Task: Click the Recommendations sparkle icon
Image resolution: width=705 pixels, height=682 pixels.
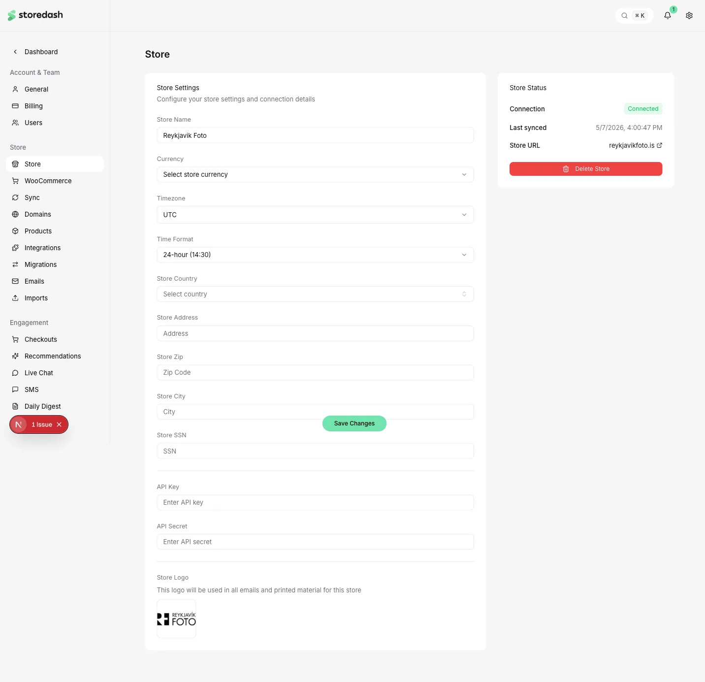Action: 15,356
